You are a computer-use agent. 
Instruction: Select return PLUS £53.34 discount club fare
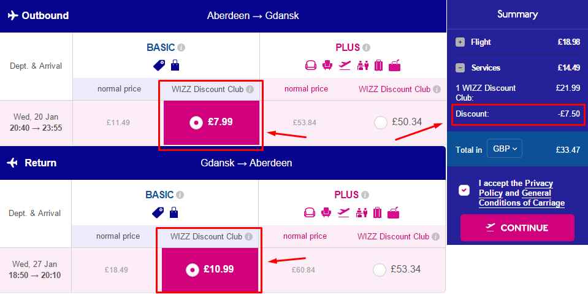tap(380, 269)
